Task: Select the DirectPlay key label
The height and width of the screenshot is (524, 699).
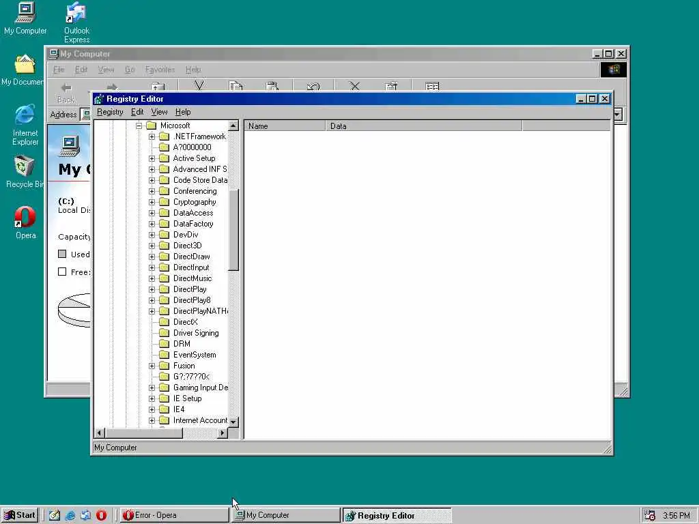Action: [190, 289]
